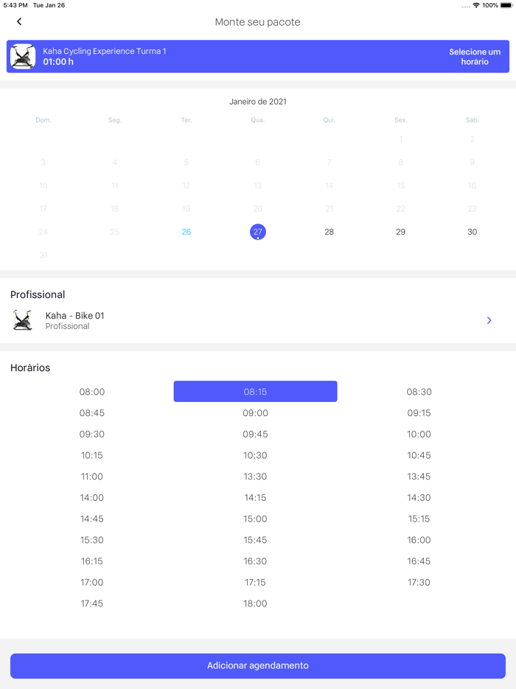Tap the Kaha - Bike 01 professional image
The image size is (516, 689).
point(23,320)
